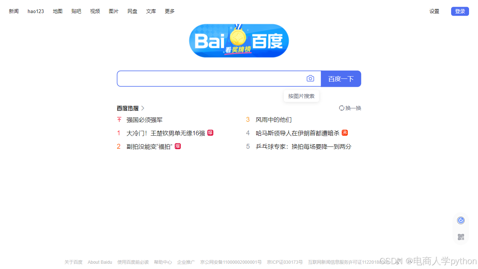Image resolution: width=478 pixels, height=269 pixels.
Task: Click footer link About Baidu
Action: pyautogui.click(x=100, y=262)
